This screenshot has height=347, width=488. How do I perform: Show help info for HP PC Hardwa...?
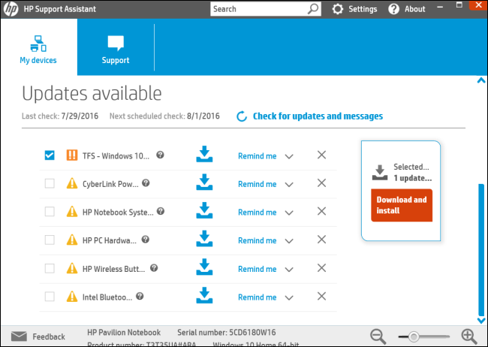pyautogui.click(x=146, y=240)
